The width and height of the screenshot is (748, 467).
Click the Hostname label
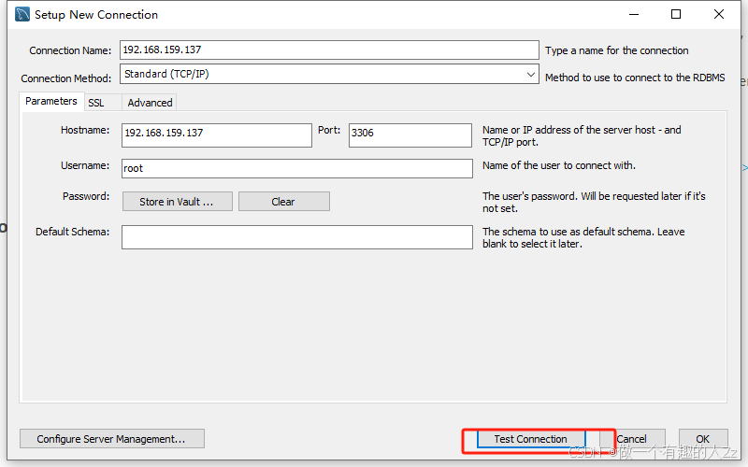[85, 130]
